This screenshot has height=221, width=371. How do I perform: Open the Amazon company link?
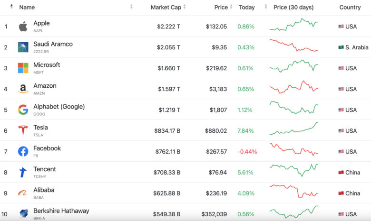coord(45,86)
